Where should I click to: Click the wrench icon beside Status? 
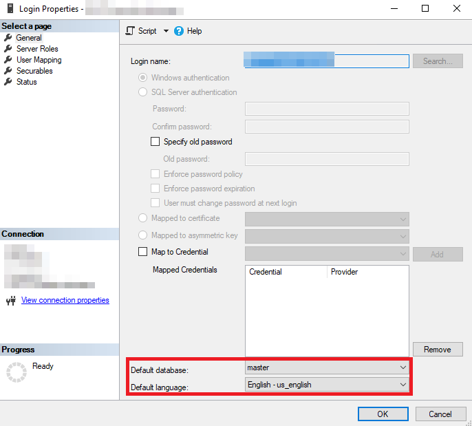8,82
